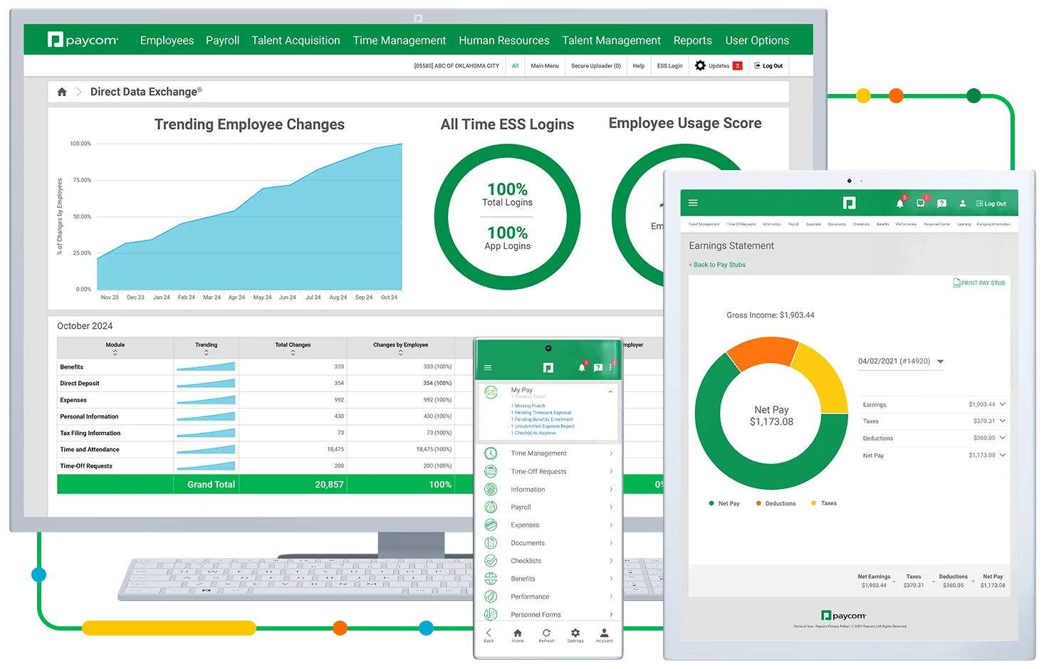This screenshot has height=669, width=1044.
Task: Tap the Time-Off Requests icon on phone
Action: click(x=491, y=471)
